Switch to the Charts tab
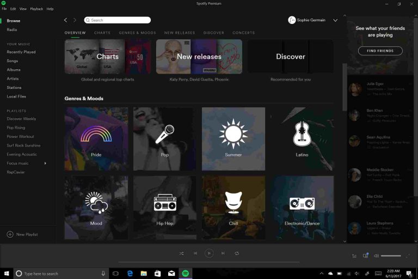Viewport: 418px width, 279px height. pos(102,33)
